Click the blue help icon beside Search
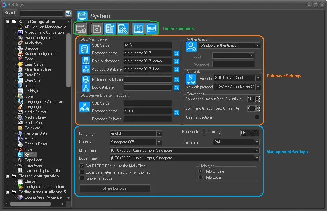Viewport: 327px width, 211px height. [68, 13]
